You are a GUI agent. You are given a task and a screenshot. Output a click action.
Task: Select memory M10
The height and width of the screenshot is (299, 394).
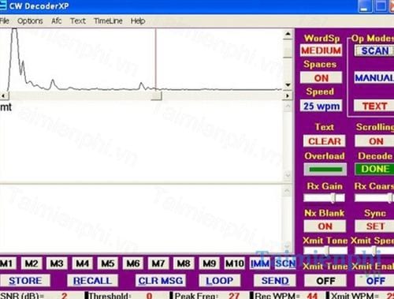pos(235,263)
